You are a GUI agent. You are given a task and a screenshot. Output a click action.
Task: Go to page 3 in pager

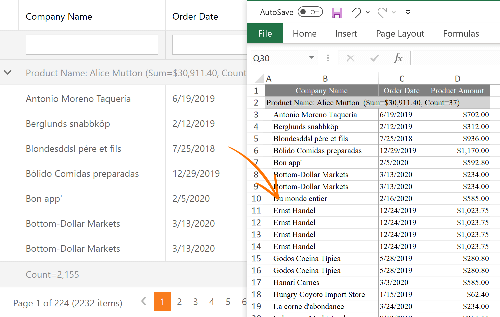[x=195, y=302]
